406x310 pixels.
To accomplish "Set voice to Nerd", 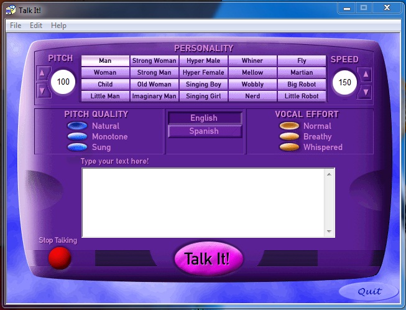I will click(252, 96).
